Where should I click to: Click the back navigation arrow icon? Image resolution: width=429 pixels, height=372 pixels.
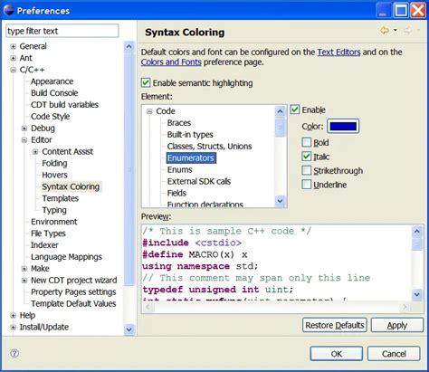(x=385, y=31)
